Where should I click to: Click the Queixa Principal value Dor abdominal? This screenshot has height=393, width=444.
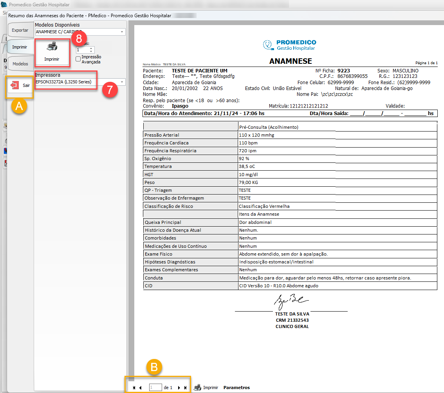255,222
